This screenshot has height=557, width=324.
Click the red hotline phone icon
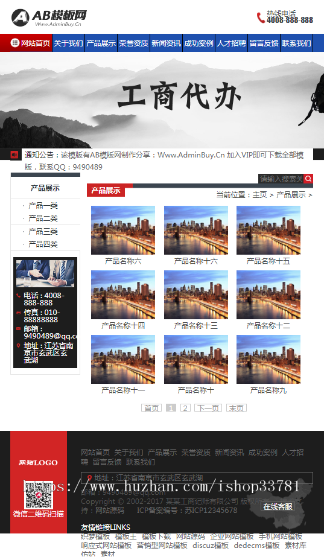point(261,18)
